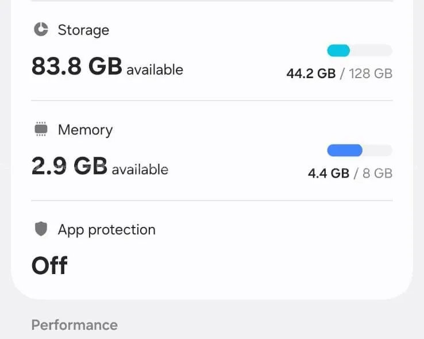The image size is (424, 339).
Task: Open the App protection label
Action: point(106,230)
